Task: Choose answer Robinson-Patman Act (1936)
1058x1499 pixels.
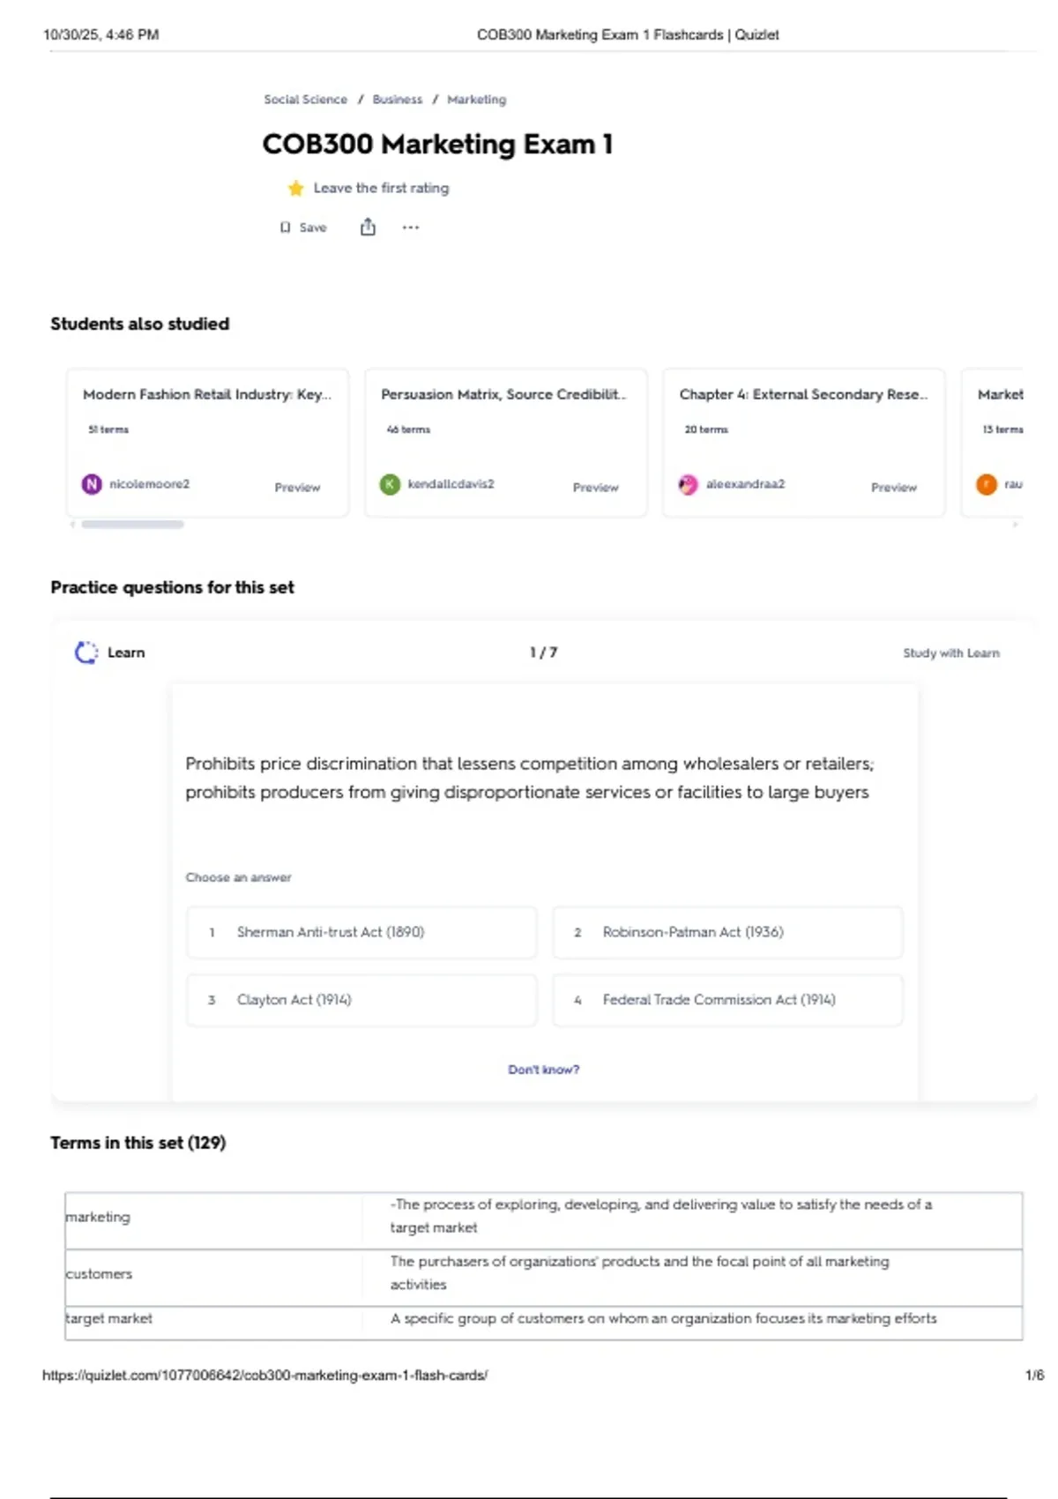Action: click(x=727, y=932)
